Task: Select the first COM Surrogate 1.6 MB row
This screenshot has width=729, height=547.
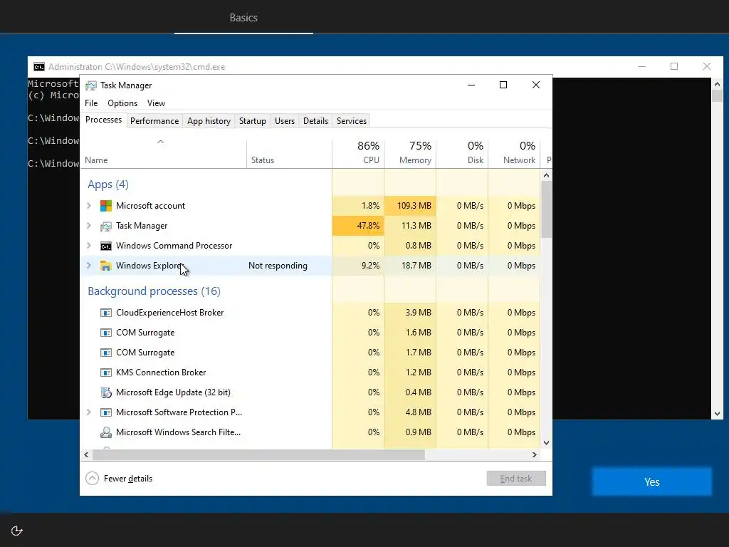Action: click(310, 333)
